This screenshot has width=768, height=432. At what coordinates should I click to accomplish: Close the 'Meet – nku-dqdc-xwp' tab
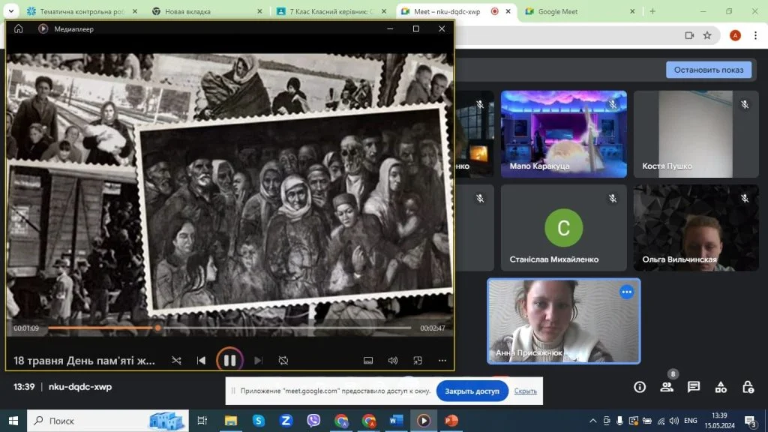[x=508, y=11]
